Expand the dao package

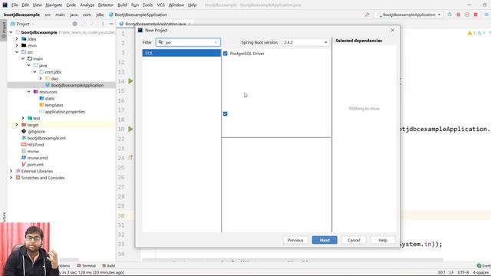click(x=41, y=78)
